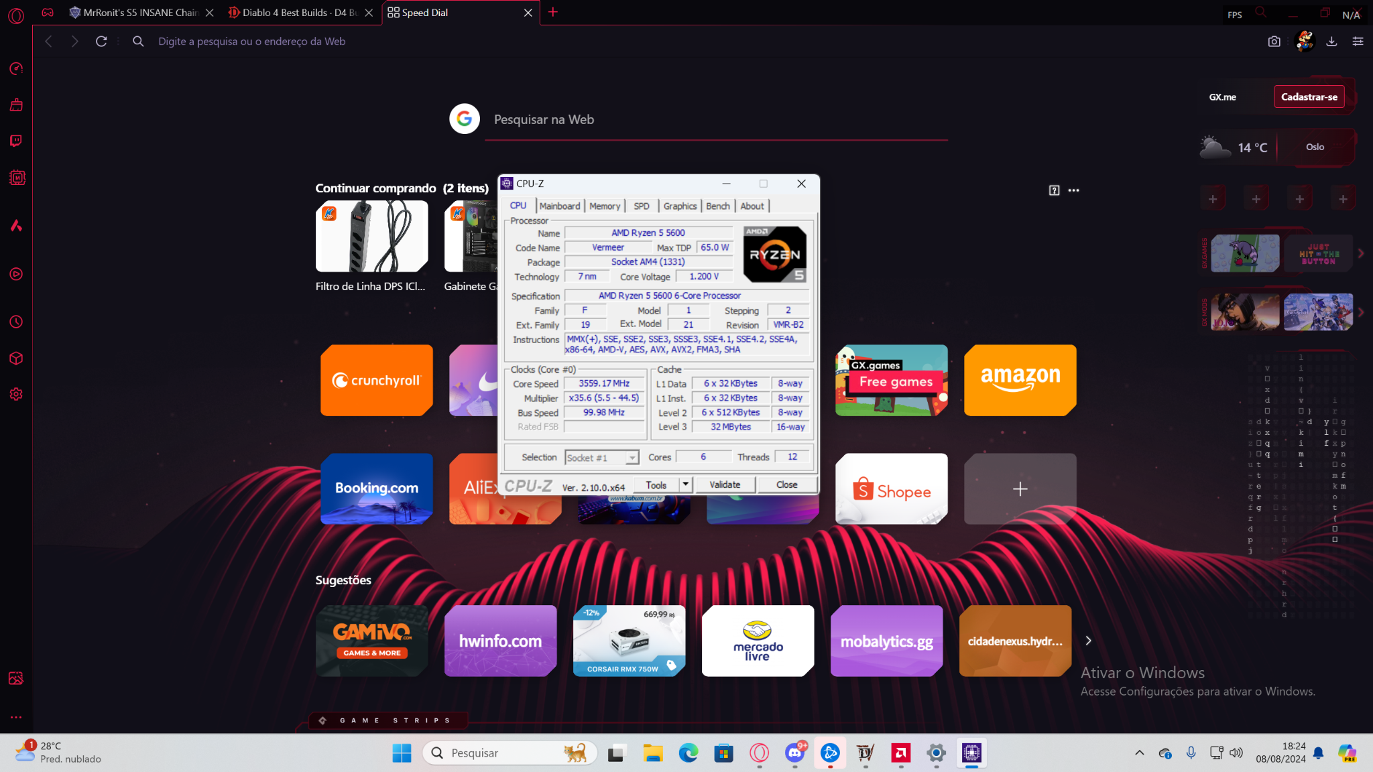The height and width of the screenshot is (772, 1373).
Task: Open the GAMIVO suggestion tile
Action: [372, 641]
